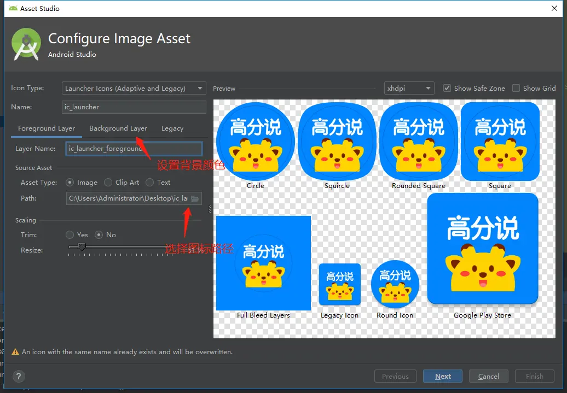Select Text asset type radio
This screenshot has height=393, width=567.
click(150, 183)
